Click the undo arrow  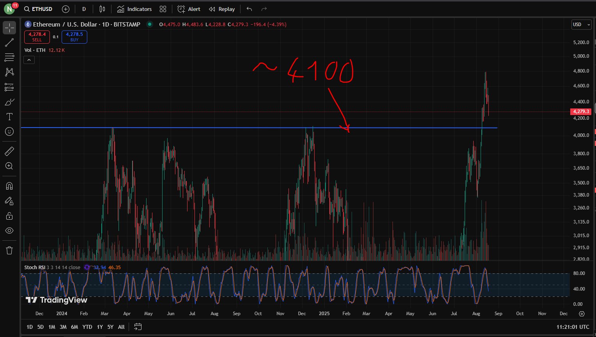click(249, 9)
